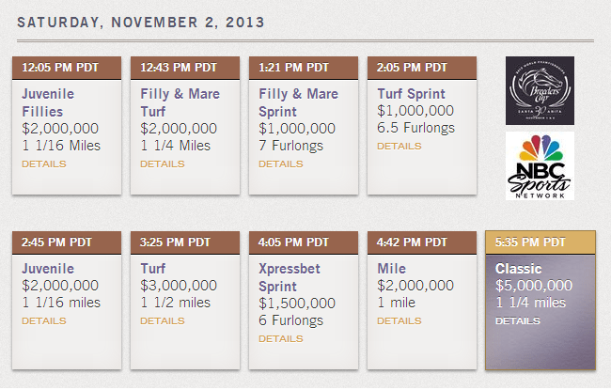Screen dimensions: 611x390
Task: Open Details for Filly & Mare Turf
Action: [163, 164]
